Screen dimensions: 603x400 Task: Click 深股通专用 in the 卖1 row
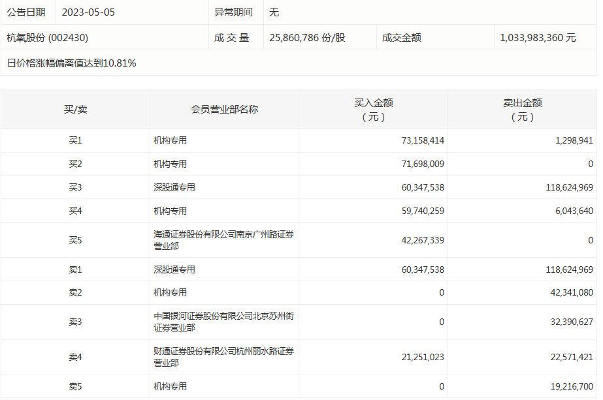[x=174, y=269]
